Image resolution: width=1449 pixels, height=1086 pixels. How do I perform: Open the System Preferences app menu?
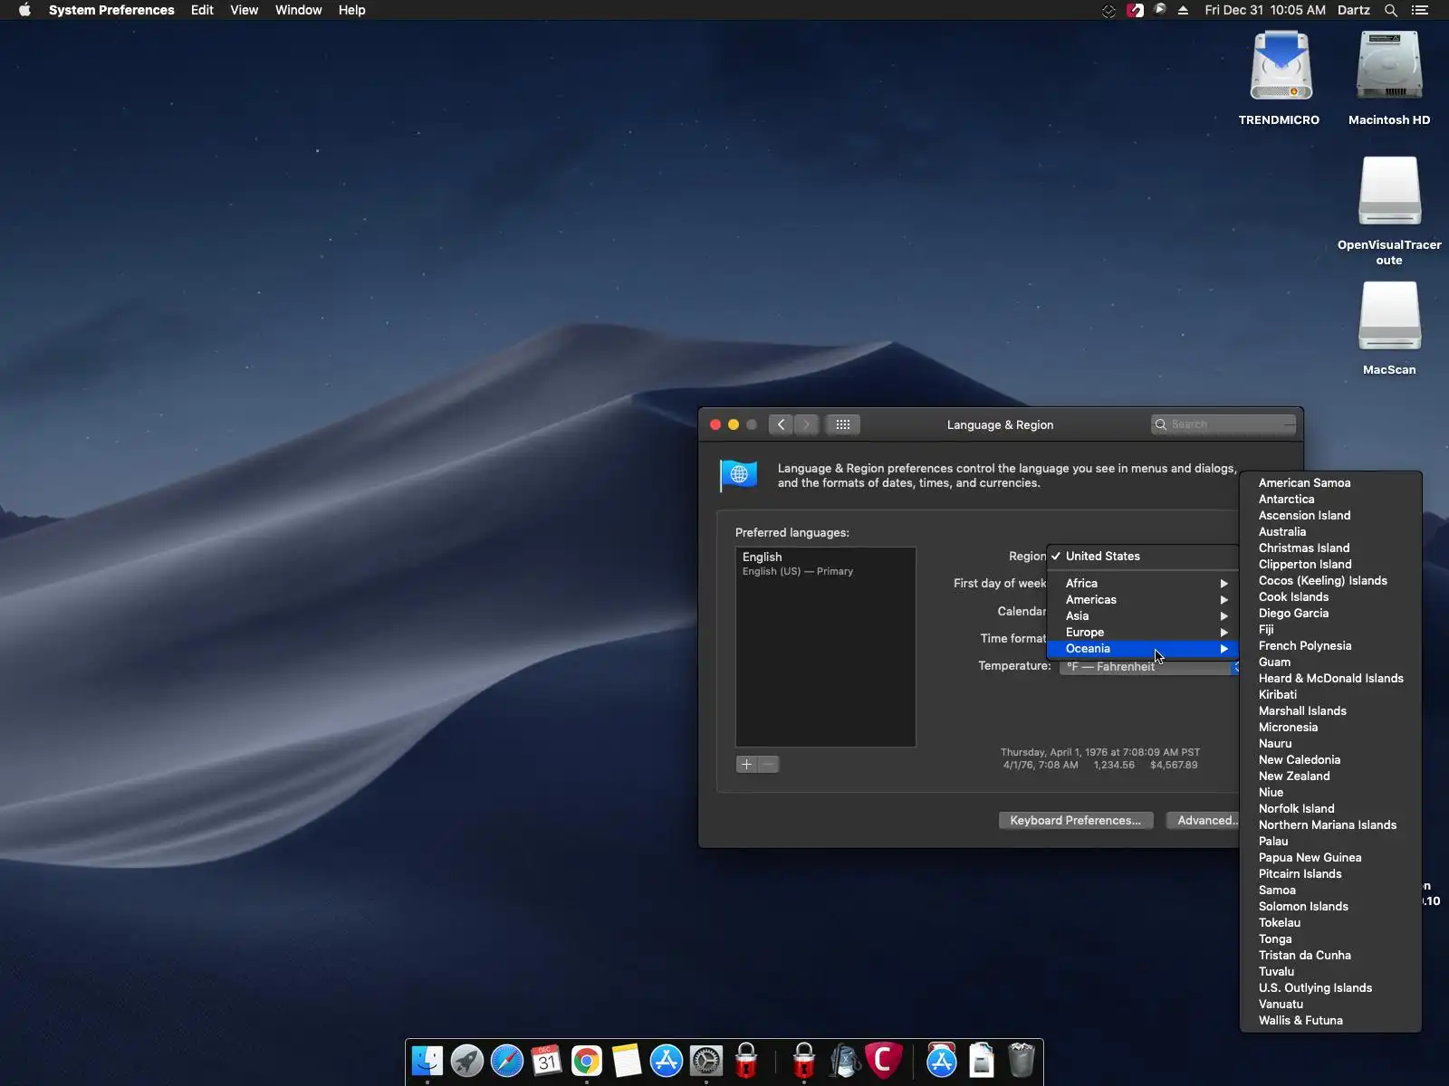(x=111, y=10)
